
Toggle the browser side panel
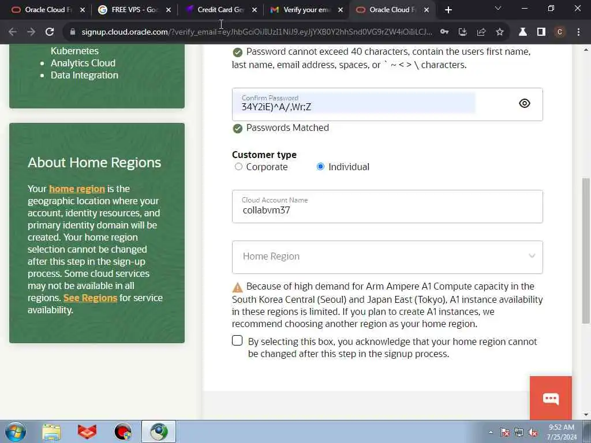pyautogui.click(x=541, y=32)
